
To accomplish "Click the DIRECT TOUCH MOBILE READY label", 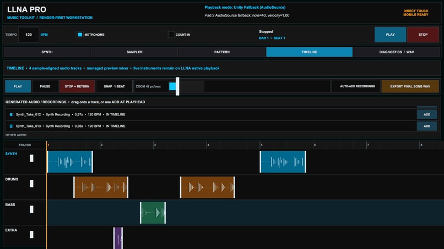I will (416, 13).
